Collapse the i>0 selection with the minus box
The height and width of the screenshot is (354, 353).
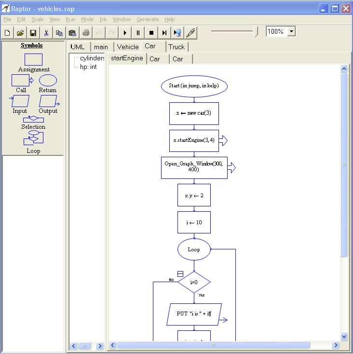tap(180, 274)
